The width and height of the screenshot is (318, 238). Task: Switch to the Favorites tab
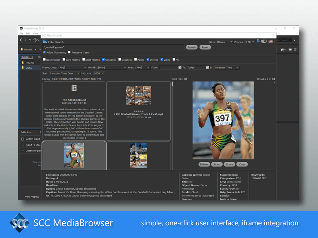(x=25, y=57)
